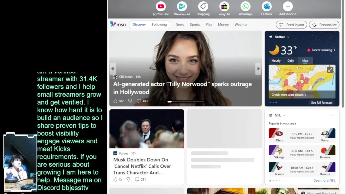Select the Daily weather tab
Screen dimensions: 346x194
(291, 61)
